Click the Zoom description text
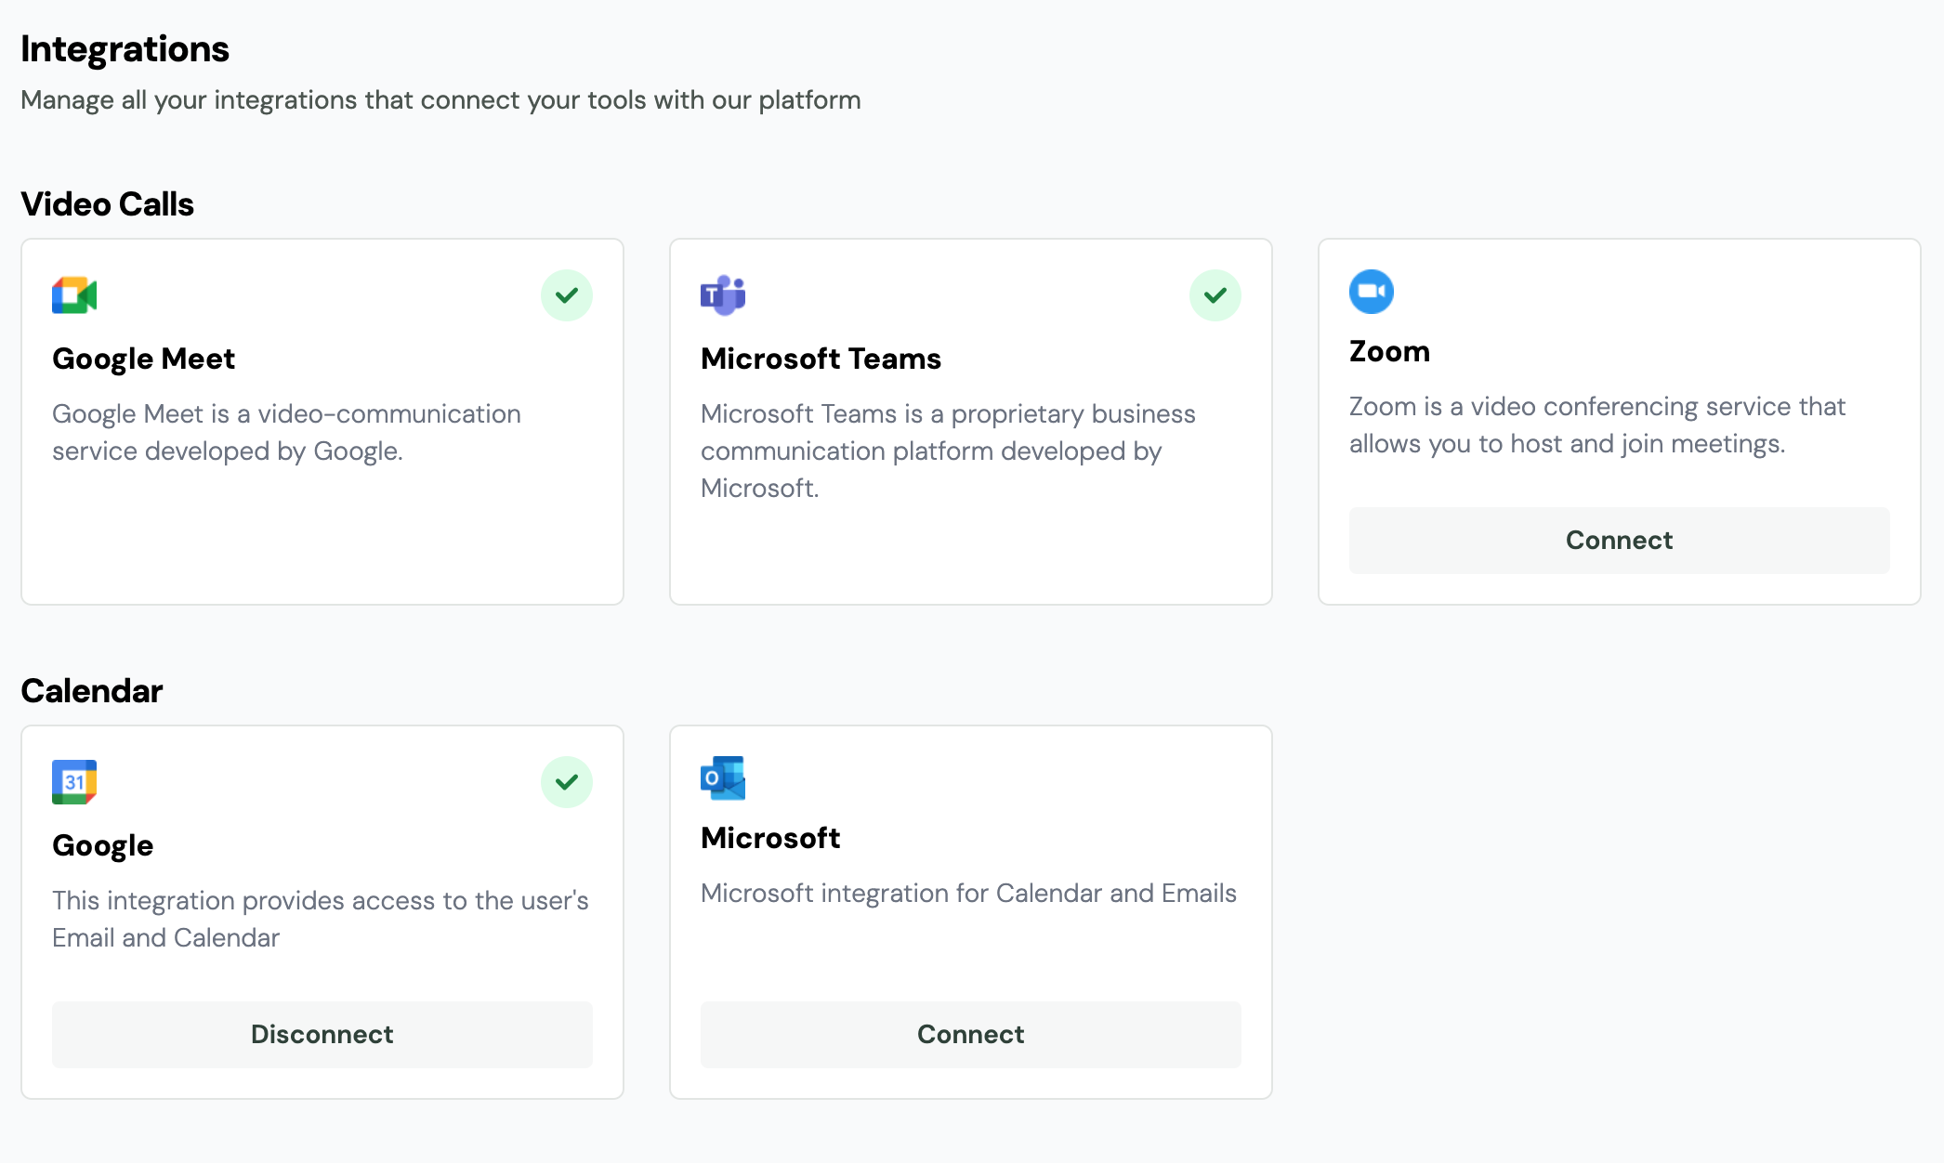 click(1596, 425)
